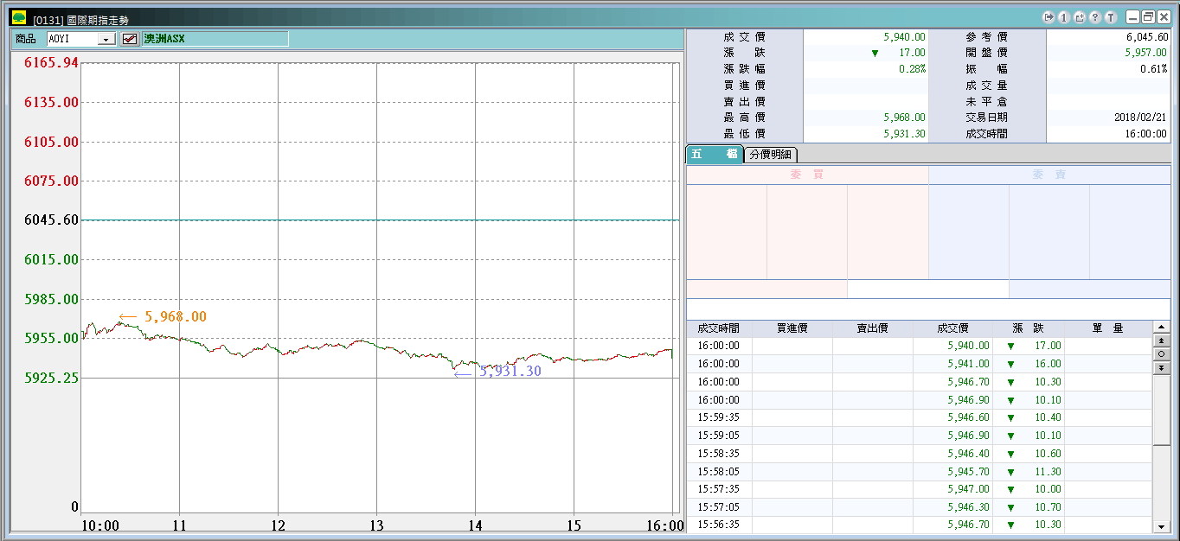Viewport: 1180px width, 541px height.
Task: Click the 單量 column header
Action: [1107, 328]
